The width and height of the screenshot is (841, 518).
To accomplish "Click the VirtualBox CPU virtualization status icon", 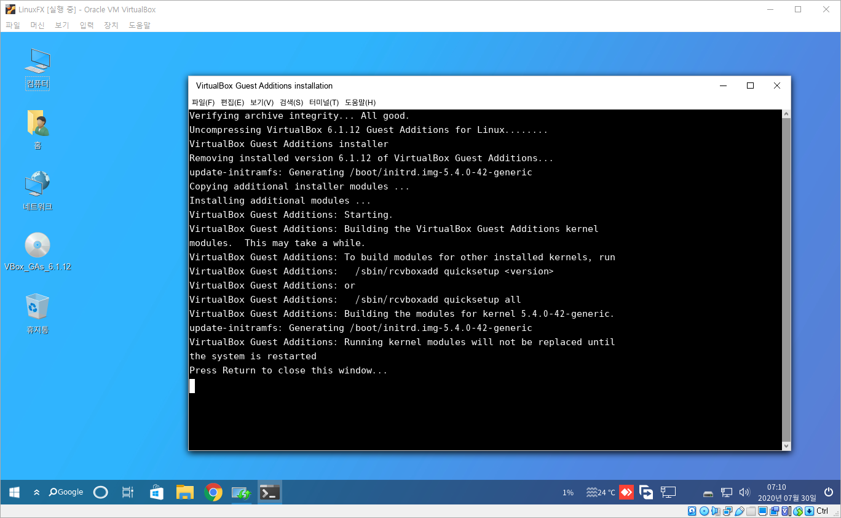I will coord(786,511).
